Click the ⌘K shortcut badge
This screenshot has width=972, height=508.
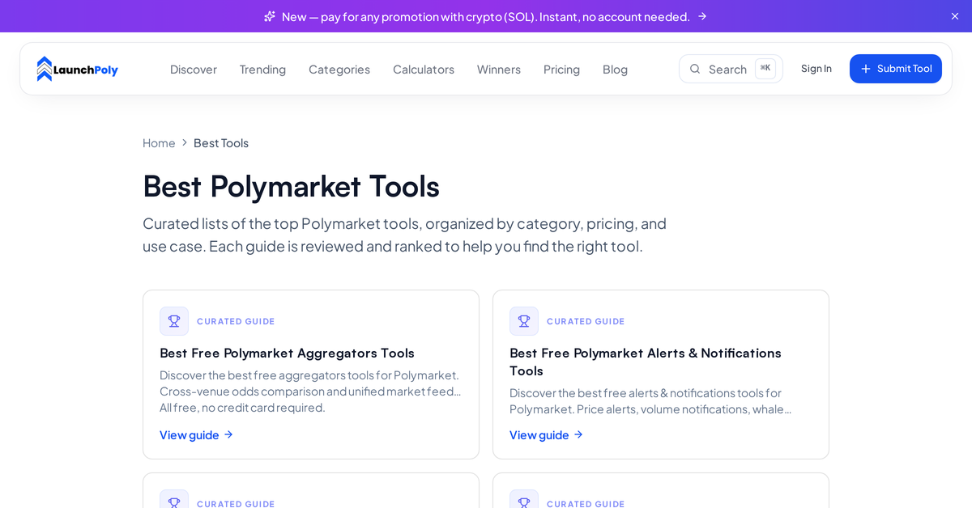(x=765, y=69)
